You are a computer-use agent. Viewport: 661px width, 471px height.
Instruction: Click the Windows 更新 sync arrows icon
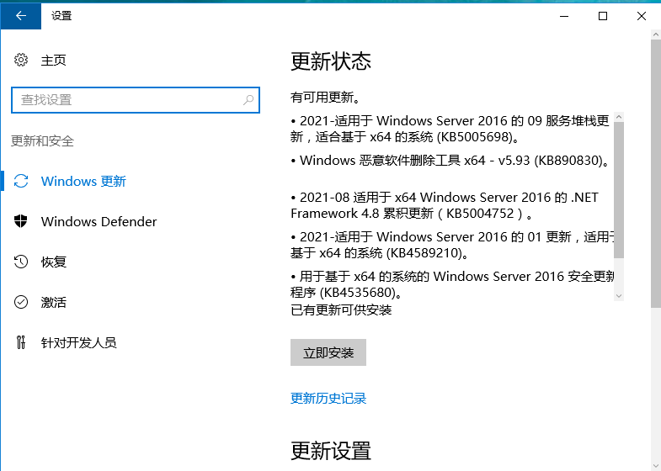coord(21,182)
